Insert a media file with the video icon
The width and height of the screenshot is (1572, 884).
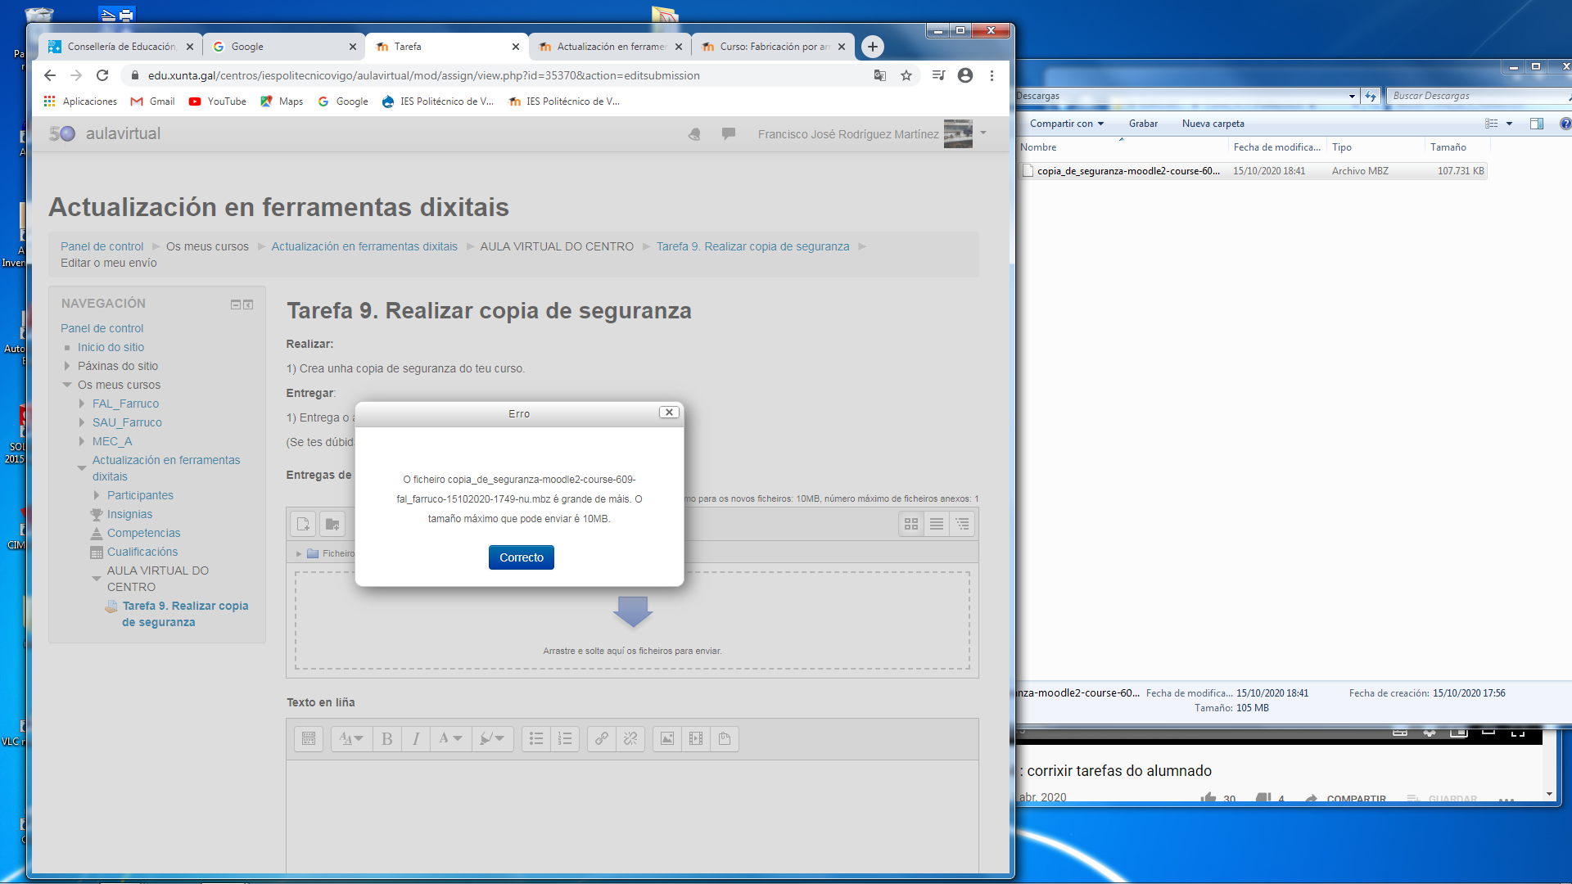pyautogui.click(x=696, y=738)
